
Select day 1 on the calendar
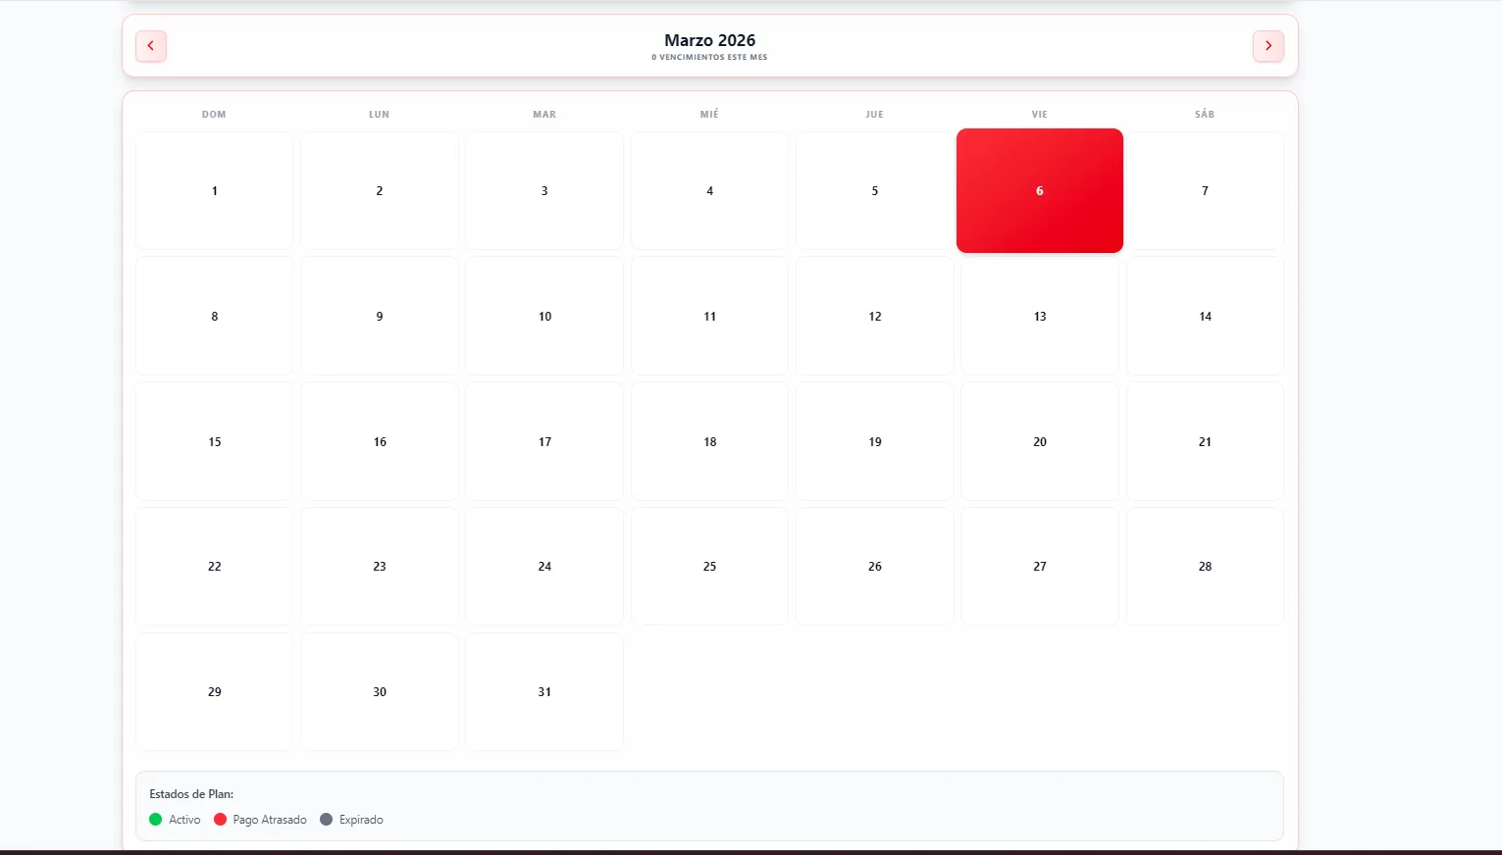[x=214, y=190]
